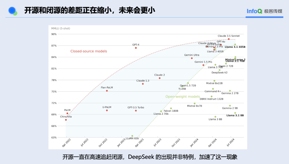Viewport: 289px width, 164px height.
Task: Click the Claude 2 label
Action: 159,75
